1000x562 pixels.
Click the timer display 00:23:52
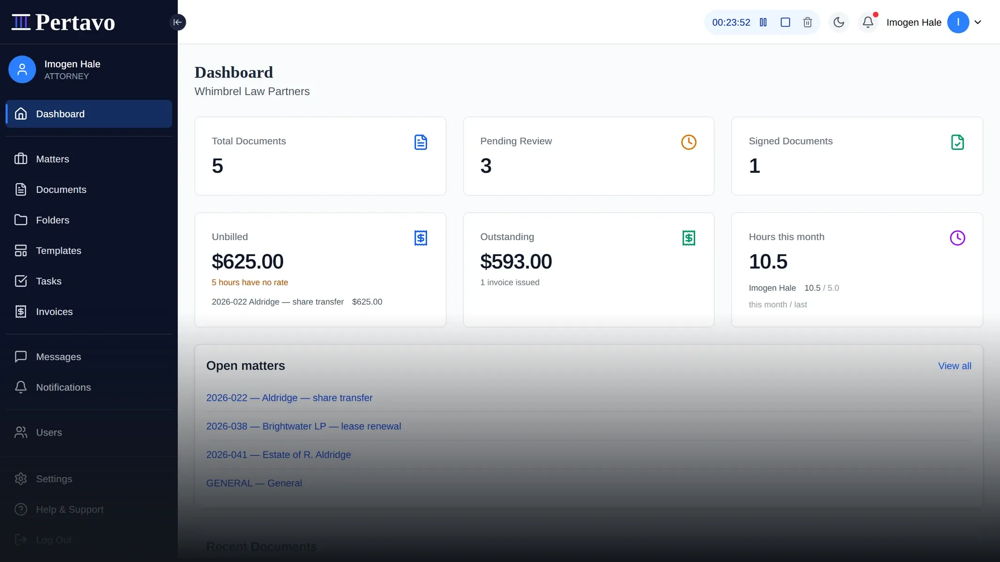(x=731, y=22)
